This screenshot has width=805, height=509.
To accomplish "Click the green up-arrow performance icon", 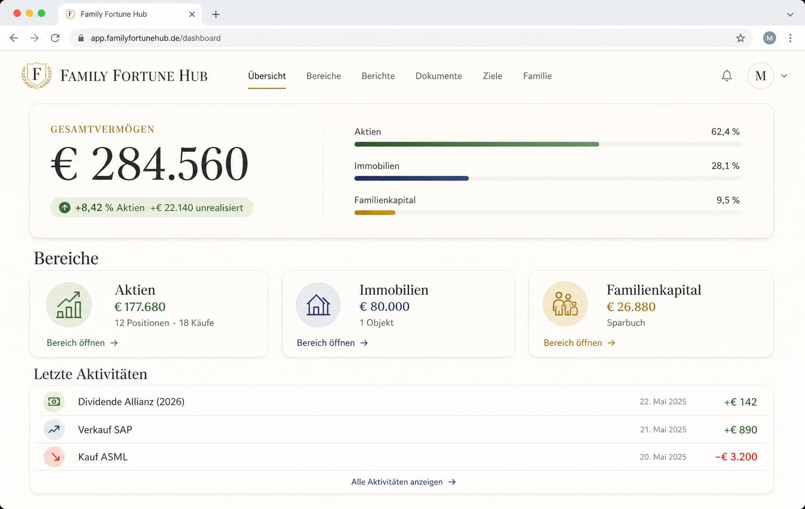I will (65, 208).
